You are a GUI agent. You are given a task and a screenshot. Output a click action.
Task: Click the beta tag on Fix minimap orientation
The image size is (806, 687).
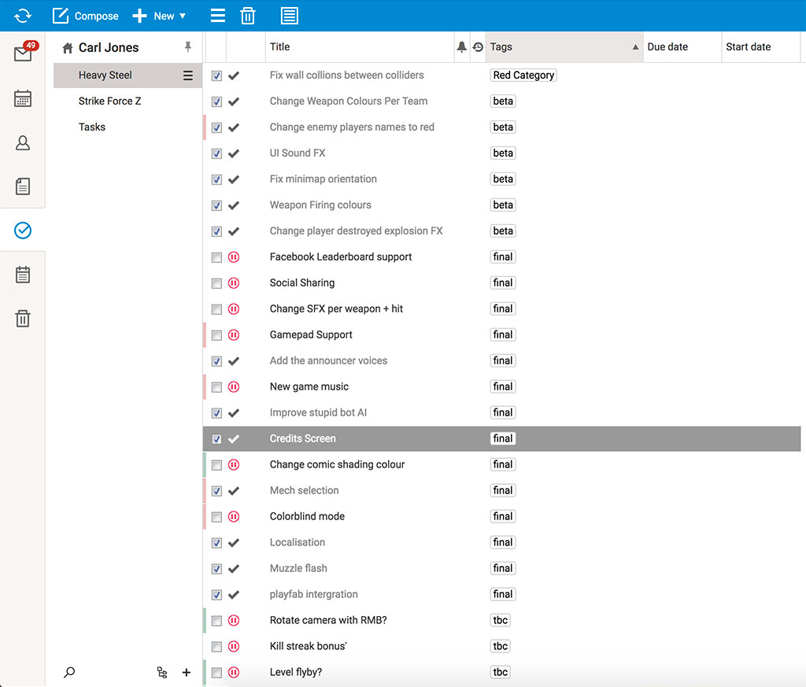click(x=503, y=179)
